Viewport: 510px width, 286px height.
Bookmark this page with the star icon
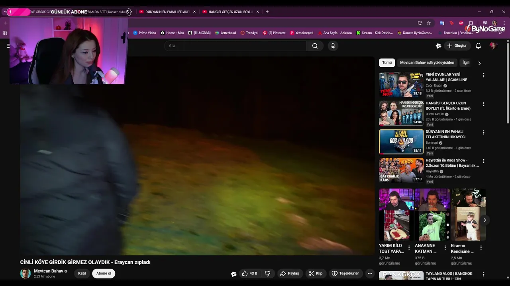tap(428, 23)
